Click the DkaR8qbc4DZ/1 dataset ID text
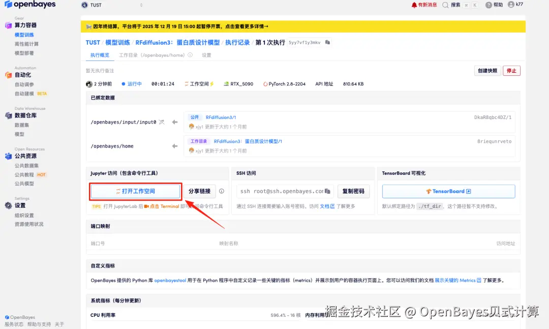Viewport: 549px width, 329px height. click(493, 117)
